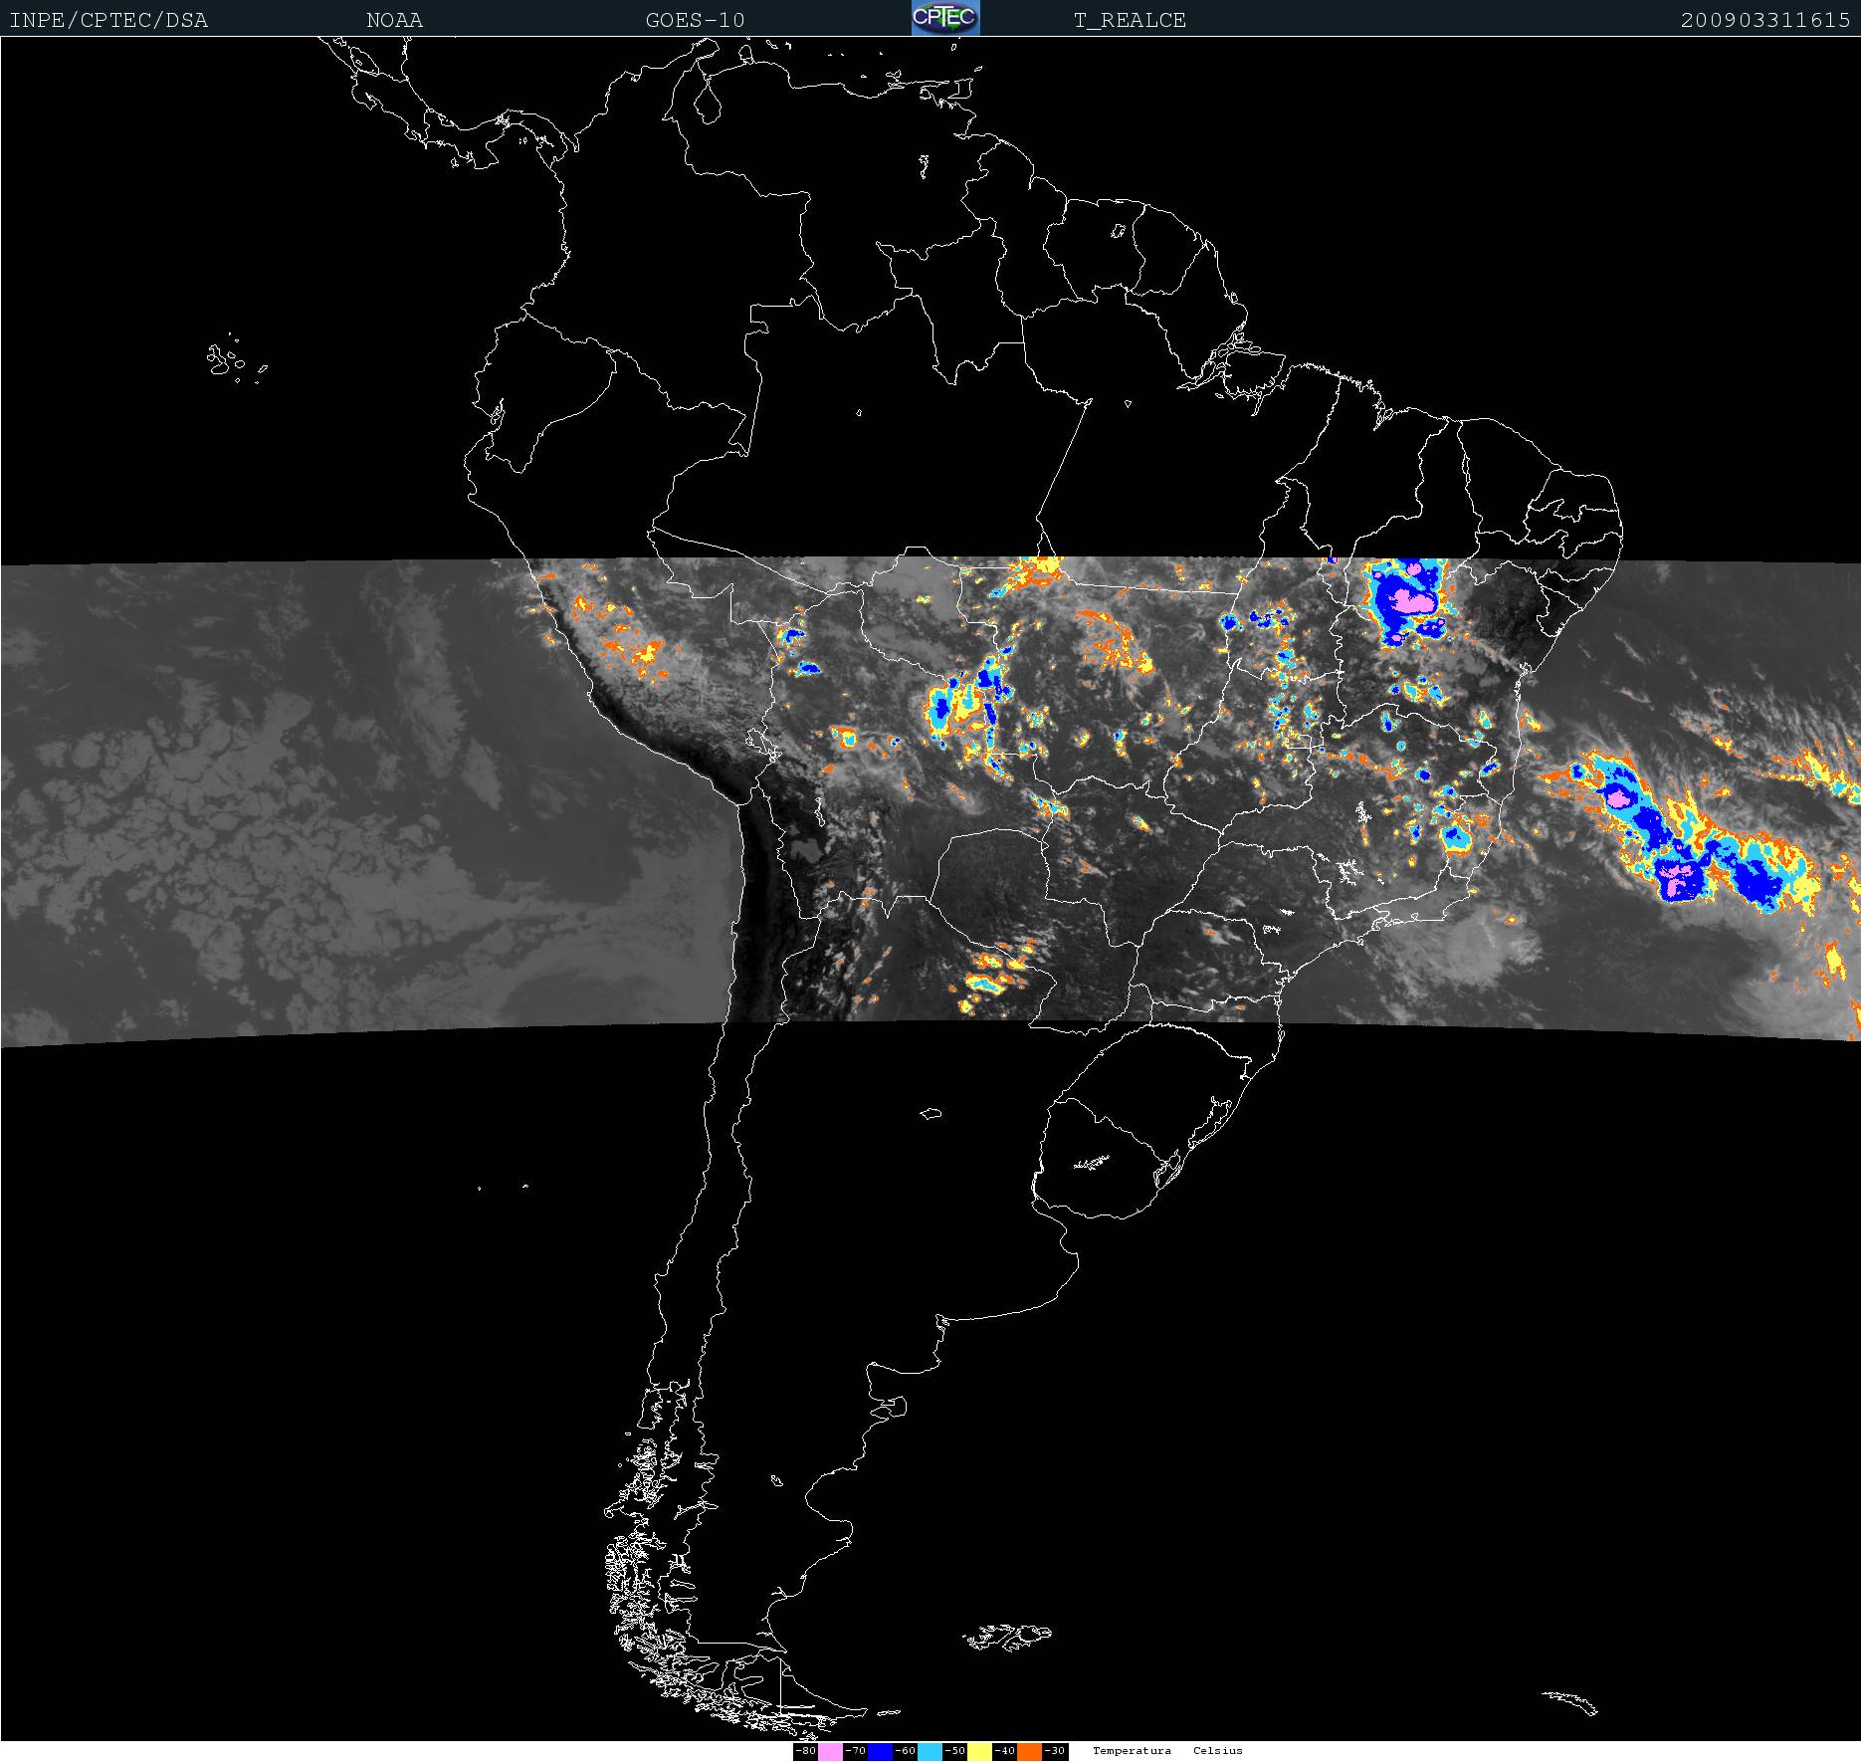Choose the yellow legend color swatch
Screen dimensions: 1861x1762
[979, 1751]
